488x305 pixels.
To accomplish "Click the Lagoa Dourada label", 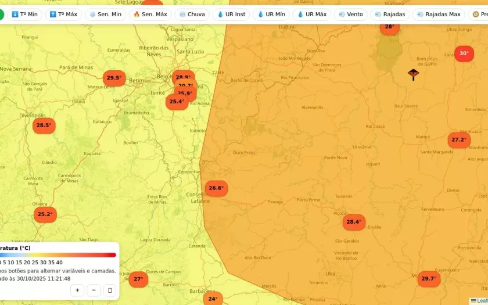I will (155, 240).
